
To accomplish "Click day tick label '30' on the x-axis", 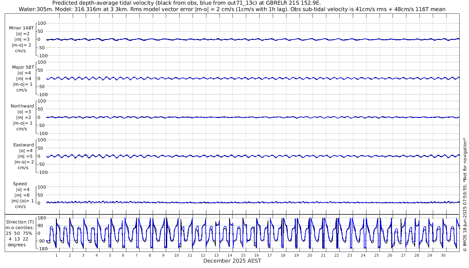I will [x=443, y=255].
